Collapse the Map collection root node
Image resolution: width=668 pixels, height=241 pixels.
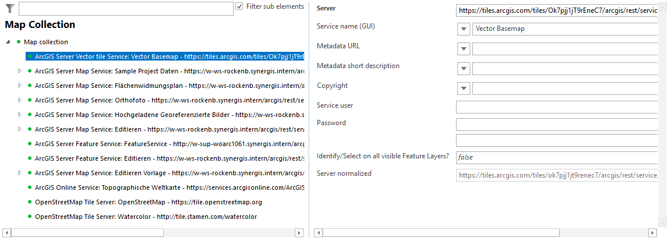click(x=8, y=42)
